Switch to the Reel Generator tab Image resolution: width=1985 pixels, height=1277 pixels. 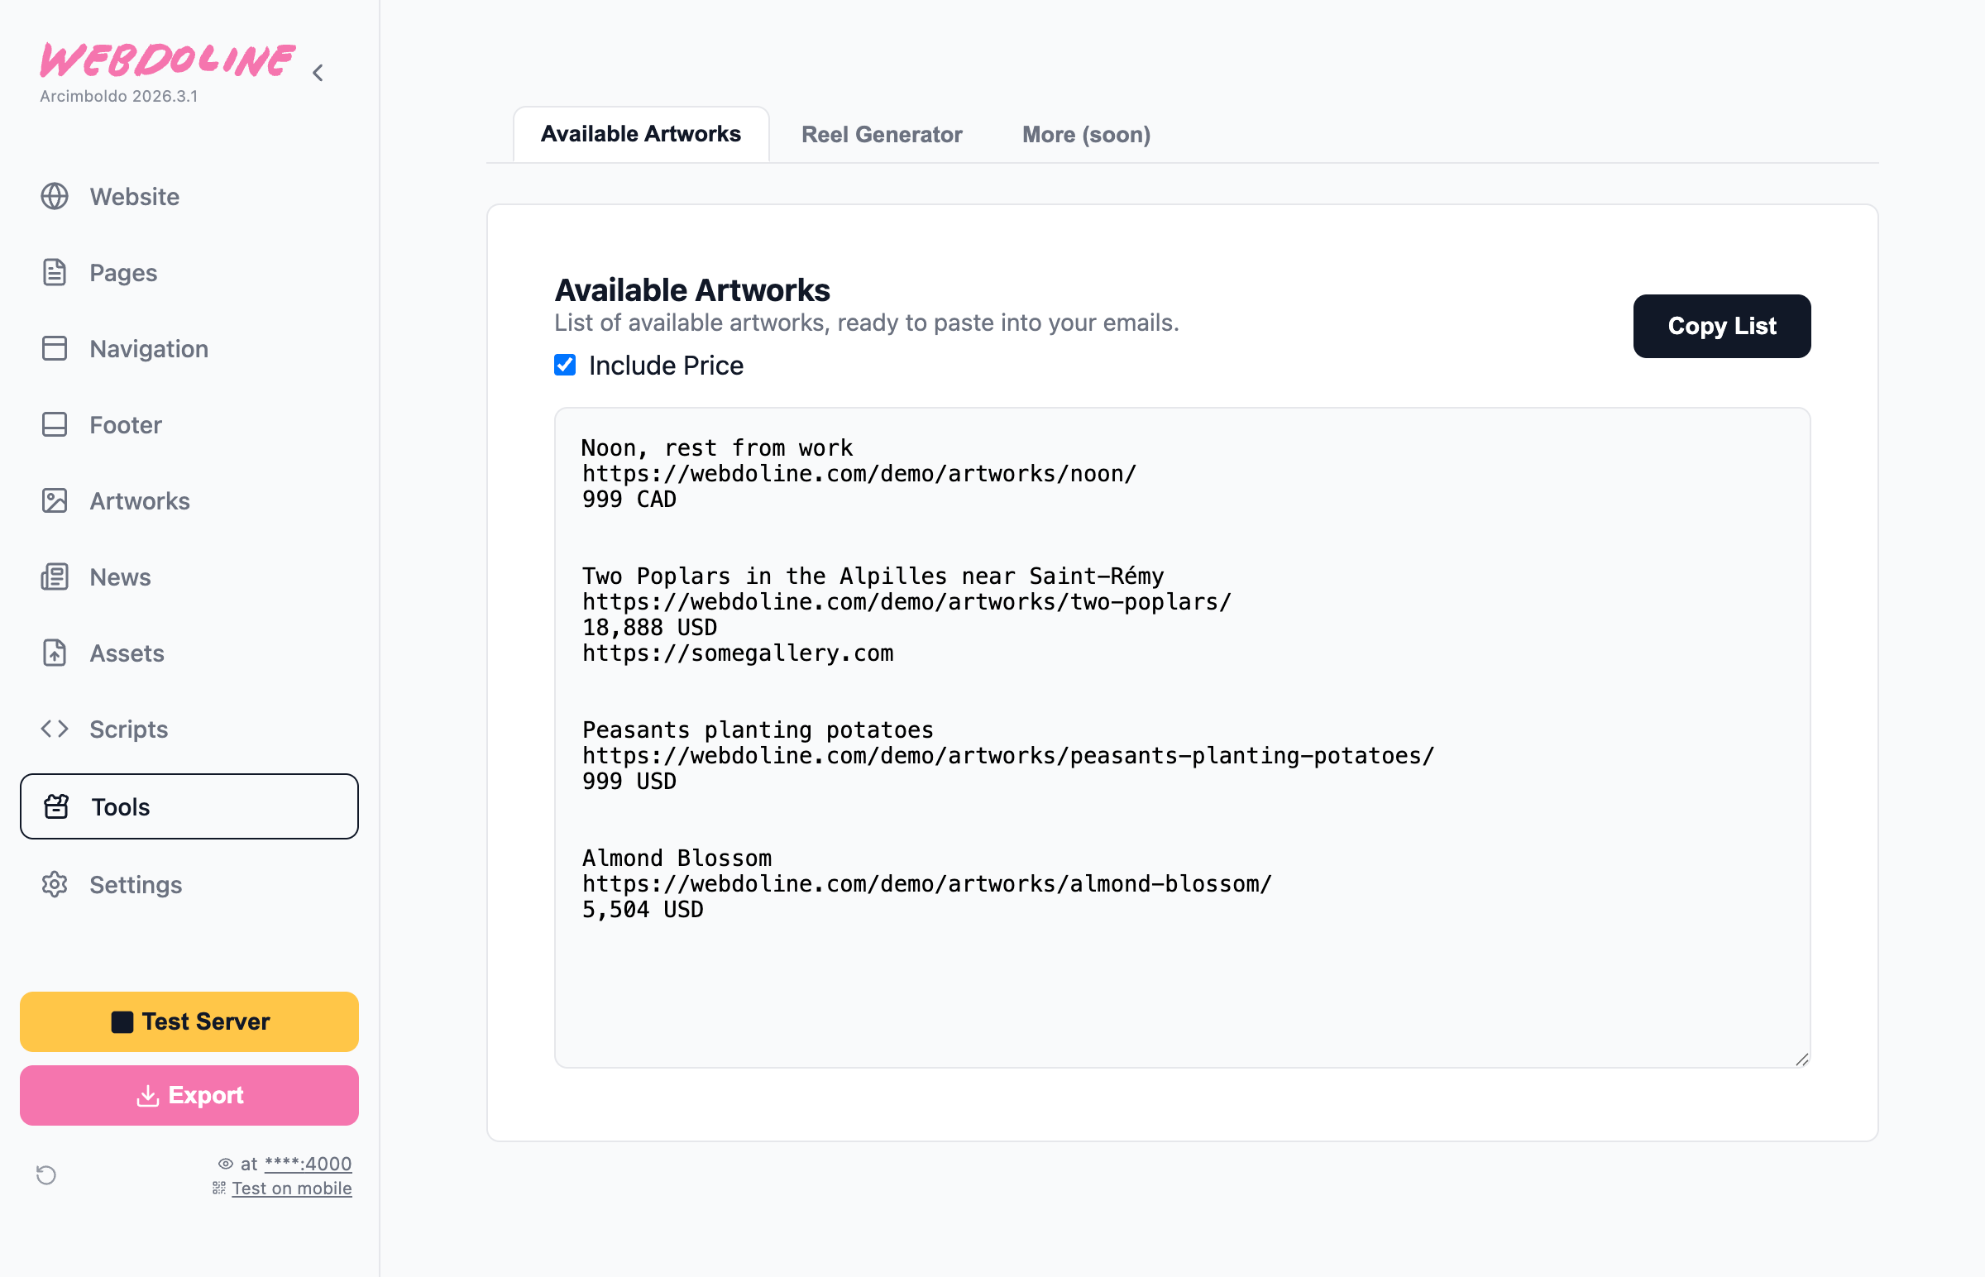[882, 134]
